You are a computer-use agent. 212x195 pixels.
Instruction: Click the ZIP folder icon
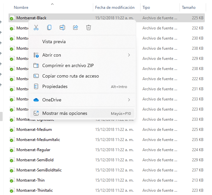point(36,65)
